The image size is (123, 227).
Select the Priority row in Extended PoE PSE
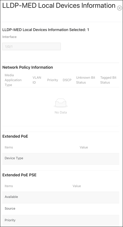[61, 221]
